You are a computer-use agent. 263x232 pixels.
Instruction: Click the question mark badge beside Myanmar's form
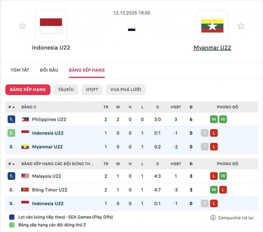(205, 147)
